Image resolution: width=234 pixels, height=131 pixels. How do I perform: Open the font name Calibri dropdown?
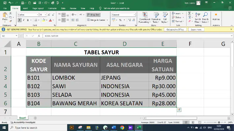click(x=38, y=15)
